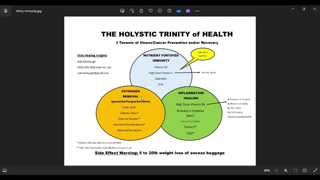
Task: Print the image
Action: 169,11
